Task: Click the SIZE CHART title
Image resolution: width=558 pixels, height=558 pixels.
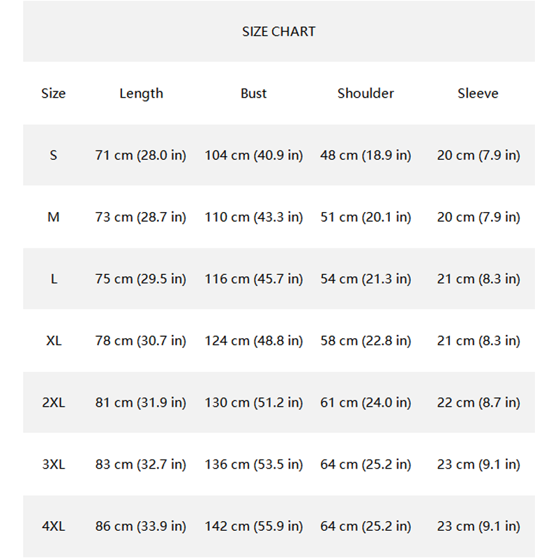Action: (x=278, y=31)
